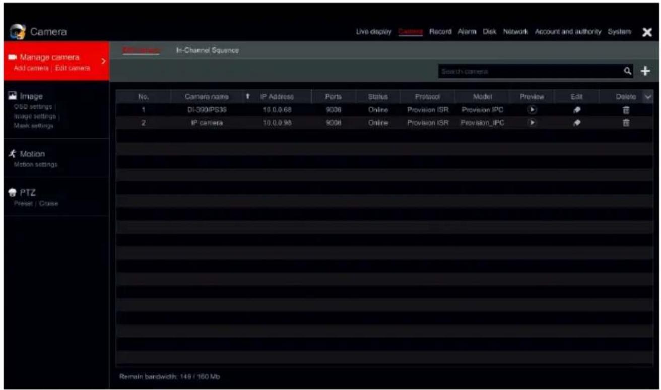Open the Record menu
The height and width of the screenshot is (390, 661).
click(x=441, y=32)
